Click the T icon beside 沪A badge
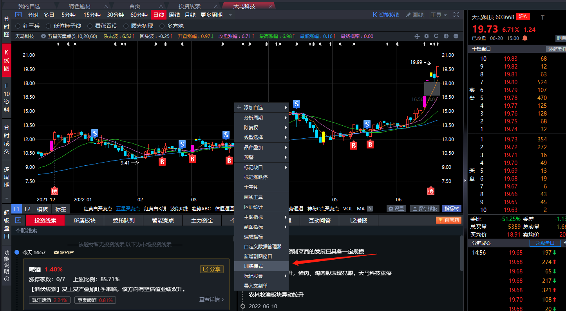Viewport: 566px width, 311px height. 542,17
